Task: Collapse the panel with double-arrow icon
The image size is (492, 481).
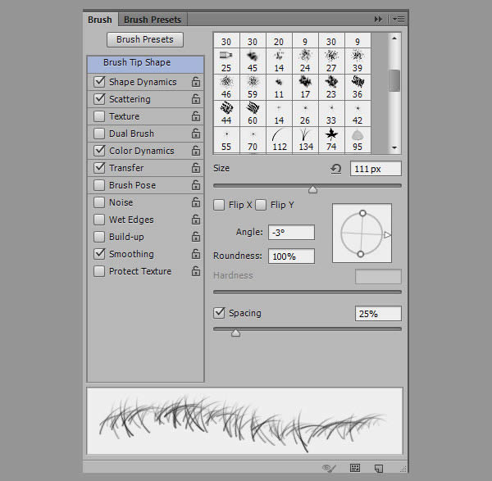Action: (378, 19)
